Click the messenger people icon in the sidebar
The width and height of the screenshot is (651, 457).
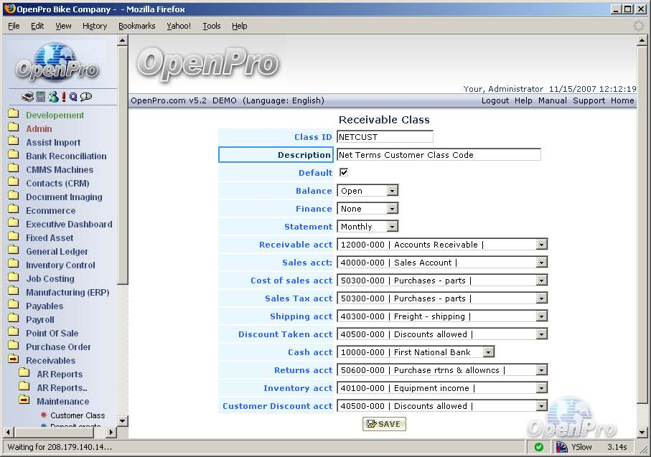click(52, 97)
